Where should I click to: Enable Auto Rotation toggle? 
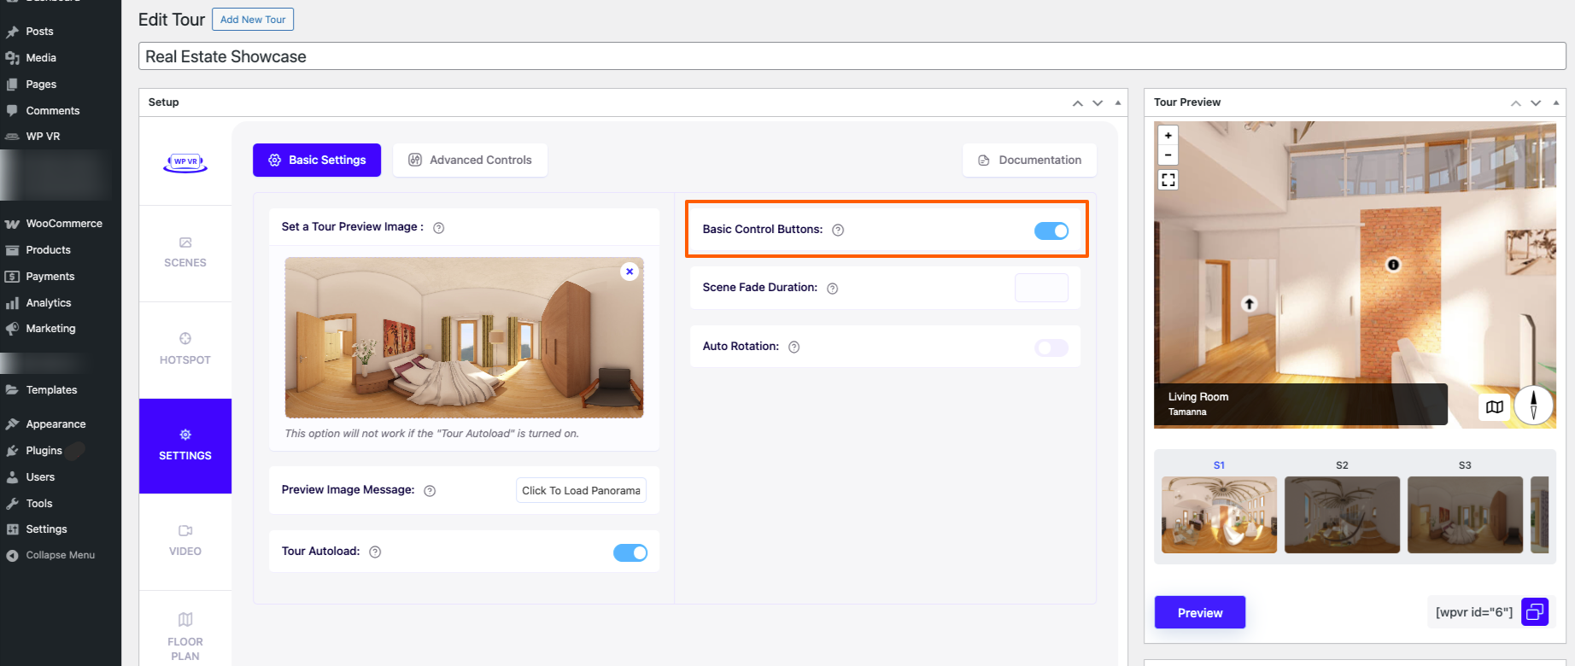tap(1051, 348)
